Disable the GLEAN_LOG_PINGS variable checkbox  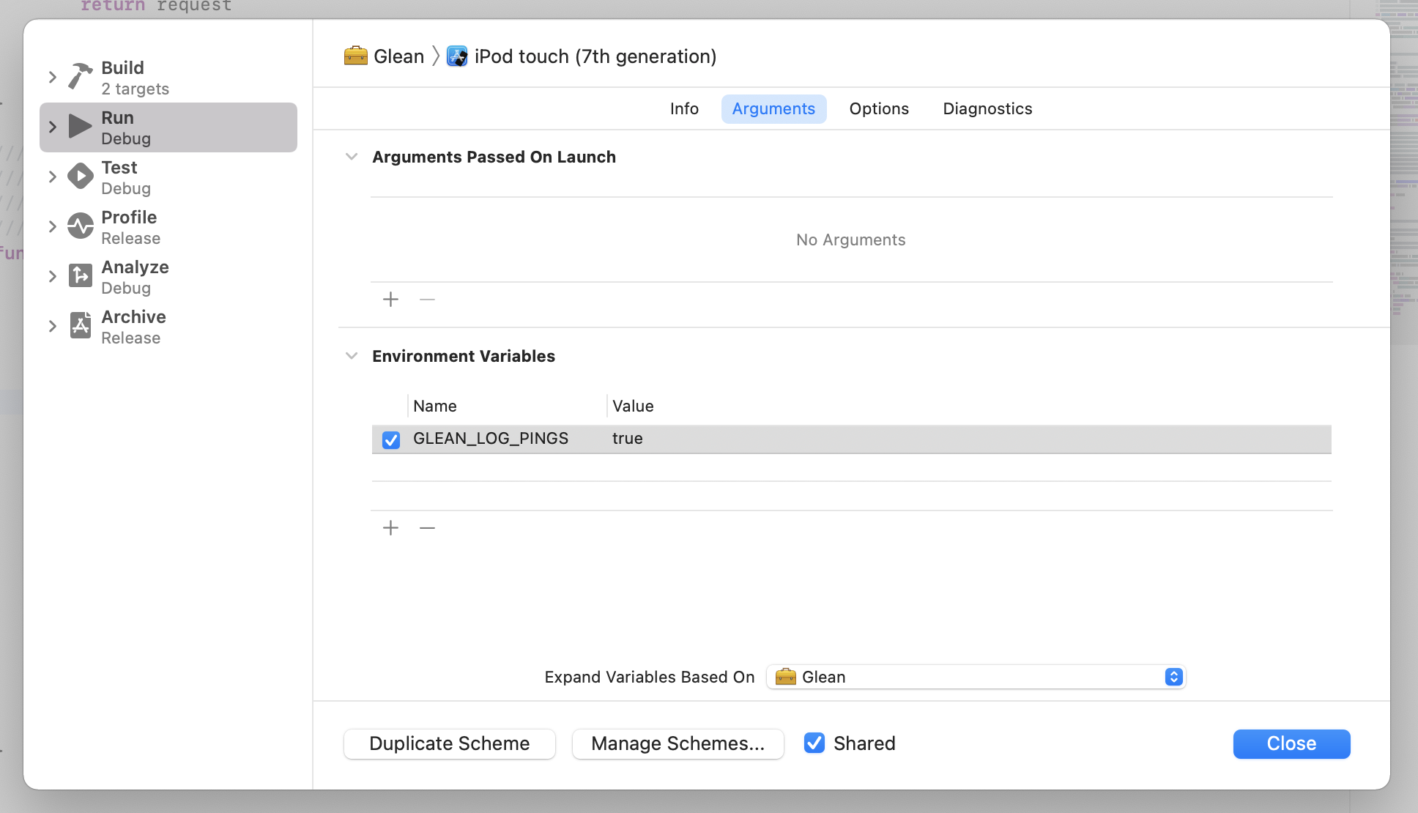[391, 439]
